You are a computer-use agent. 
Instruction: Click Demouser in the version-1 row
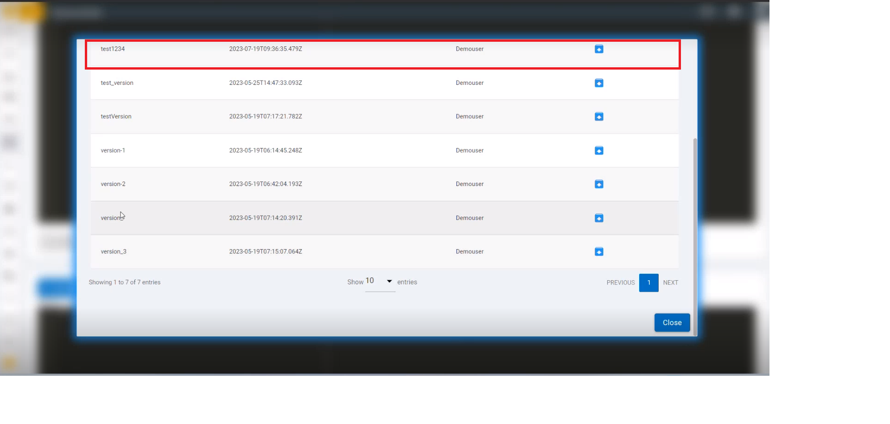tap(470, 150)
